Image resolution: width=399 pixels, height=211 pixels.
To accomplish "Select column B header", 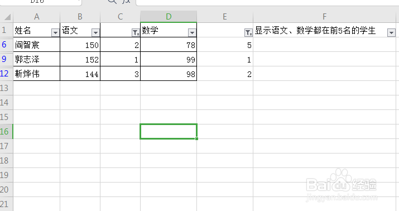I will point(80,17).
